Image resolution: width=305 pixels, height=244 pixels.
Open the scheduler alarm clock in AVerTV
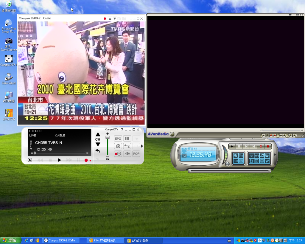point(267,161)
